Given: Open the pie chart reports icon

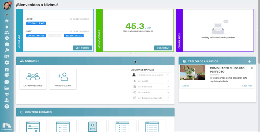Looking at the screenshot, I should click(7, 75).
